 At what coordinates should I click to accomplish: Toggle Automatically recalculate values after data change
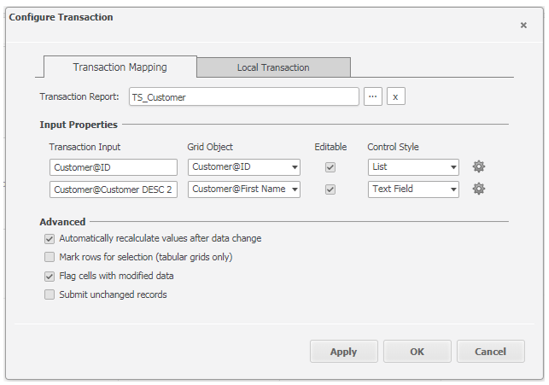[x=50, y=238]
